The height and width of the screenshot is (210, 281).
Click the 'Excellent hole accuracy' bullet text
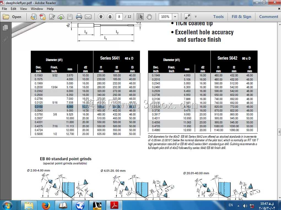(x=204, y=32)
